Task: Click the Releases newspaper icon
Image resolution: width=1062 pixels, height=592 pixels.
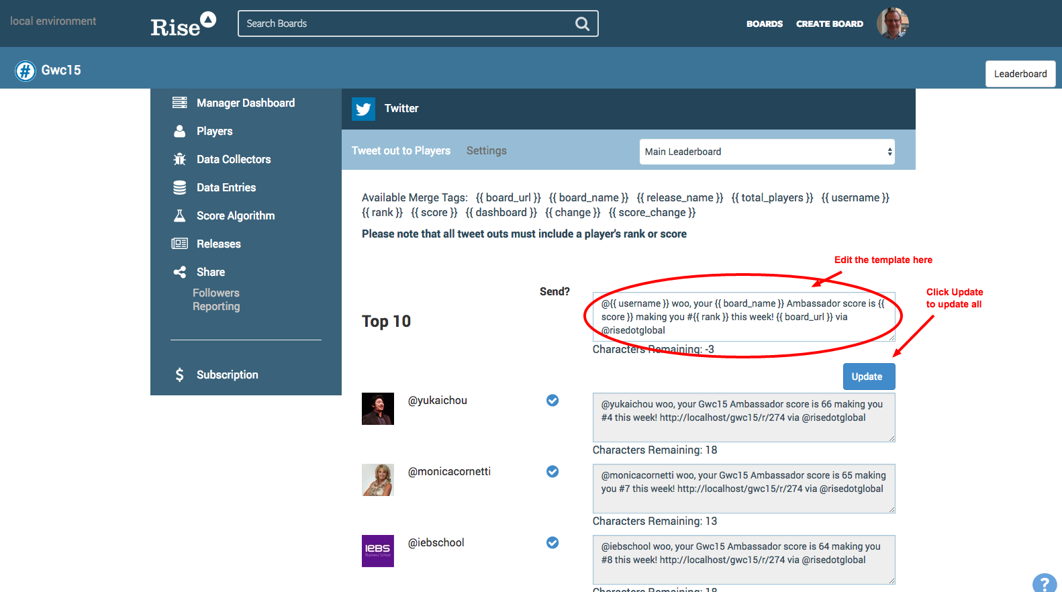Action: coord(179,244)
